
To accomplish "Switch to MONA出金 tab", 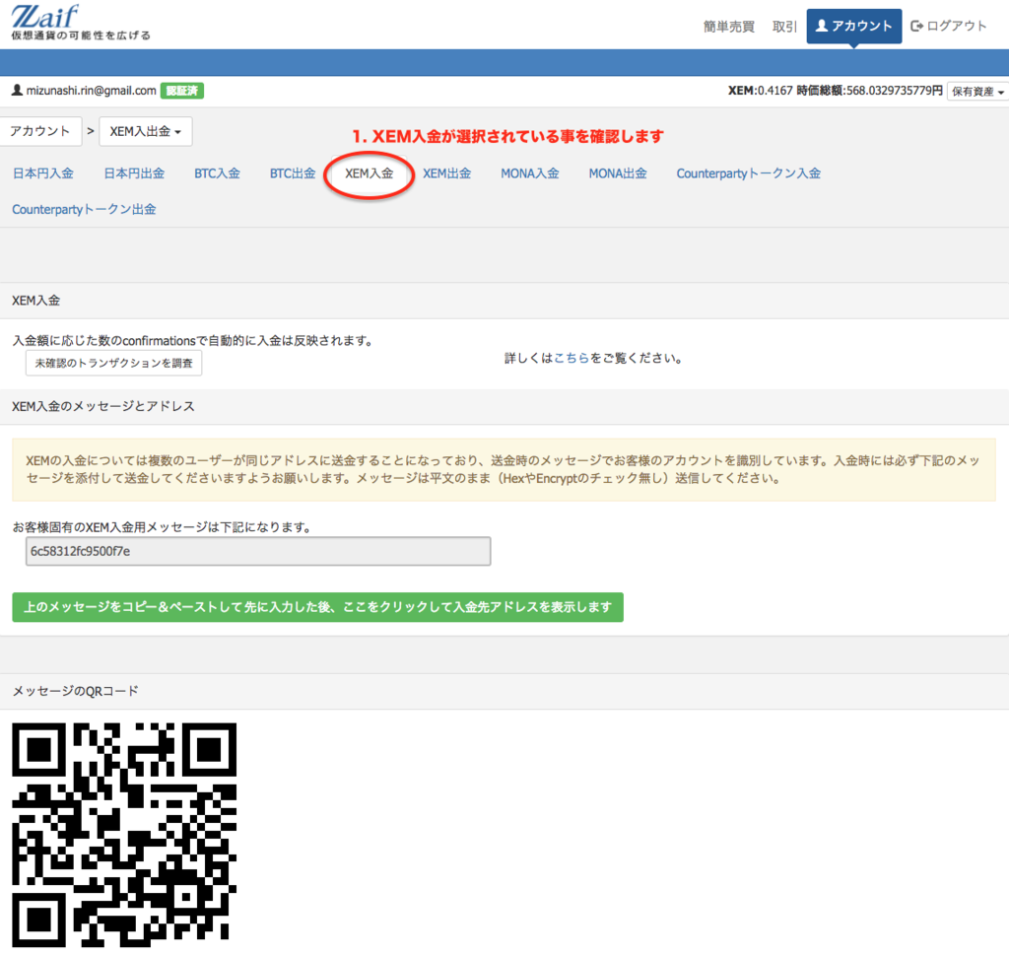I will pos(618,173).
